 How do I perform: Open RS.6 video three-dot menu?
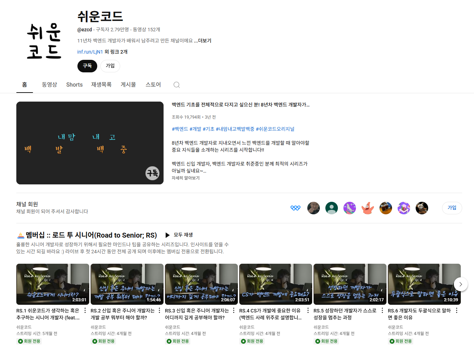point(457,310)
